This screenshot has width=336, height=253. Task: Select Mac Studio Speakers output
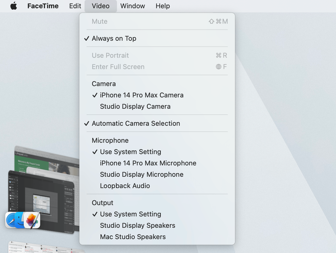coord(157,237)
